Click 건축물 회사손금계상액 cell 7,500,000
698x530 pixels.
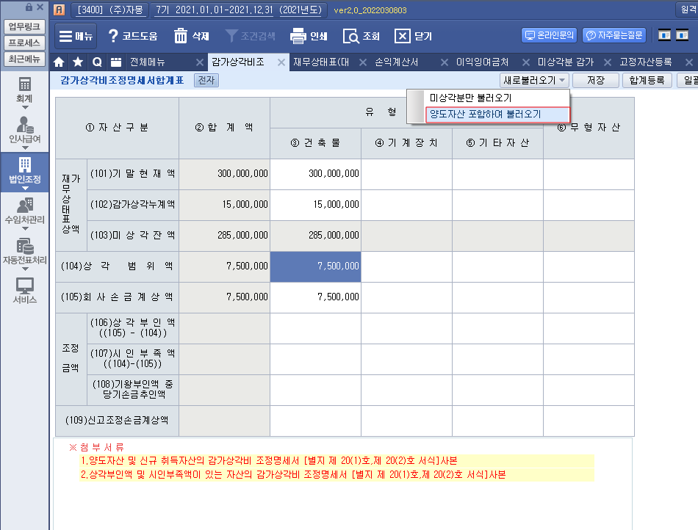tap(316, 297)
